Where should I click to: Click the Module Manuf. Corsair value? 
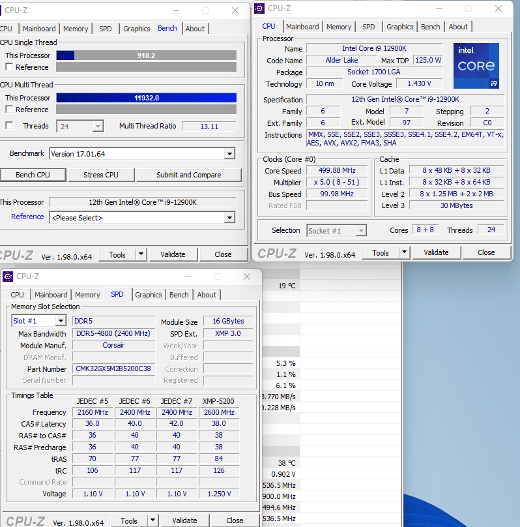click(113, 345)
